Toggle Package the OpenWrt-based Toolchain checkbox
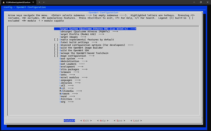Image resolution: width=211 pixels, height=131 pixels. pyautogui.click(x=56, y=53)
